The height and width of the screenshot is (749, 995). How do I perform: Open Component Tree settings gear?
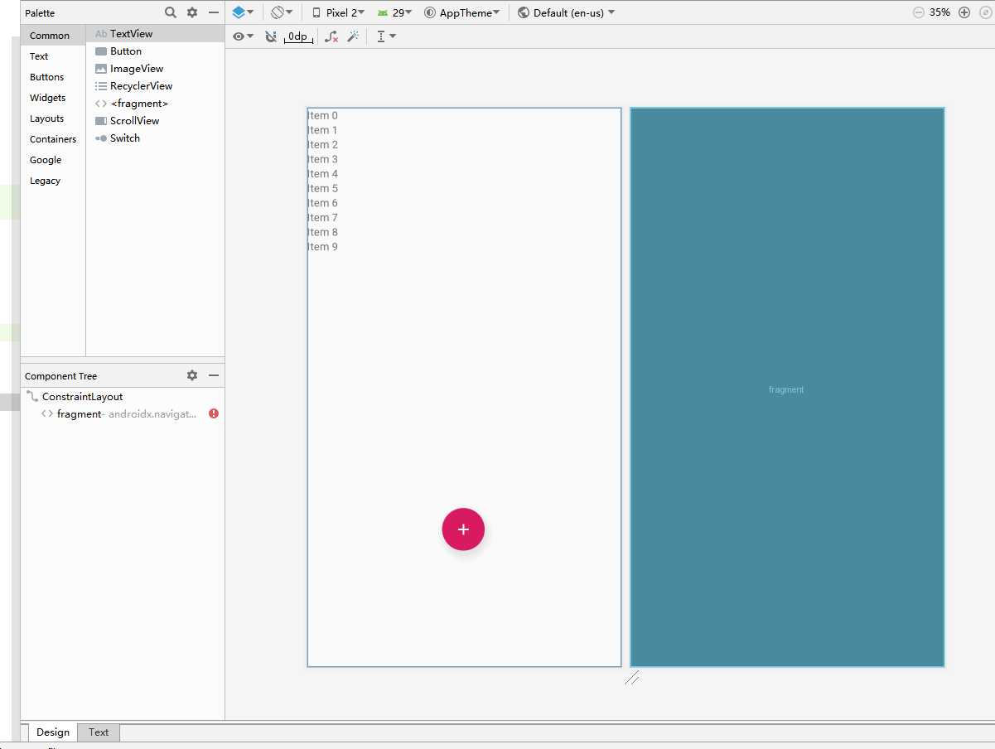pyautogui.click(x=192, y=375)
